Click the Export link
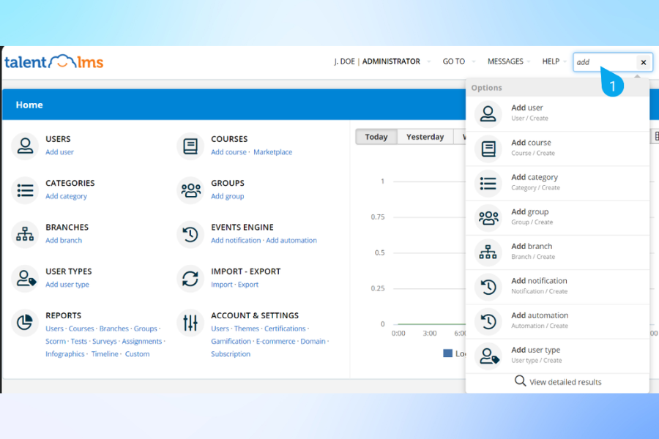This screenshot has width=659, height=439. tap(248, 285)
